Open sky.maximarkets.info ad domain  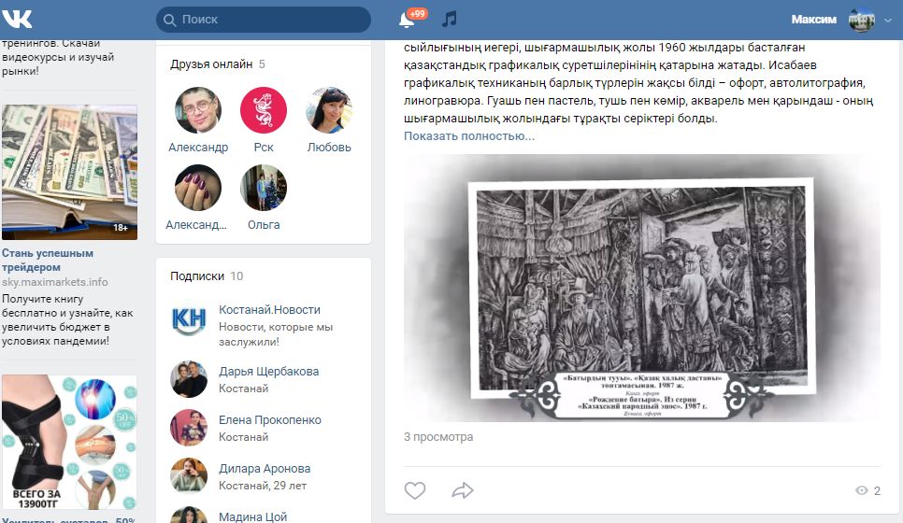[55, 282]
